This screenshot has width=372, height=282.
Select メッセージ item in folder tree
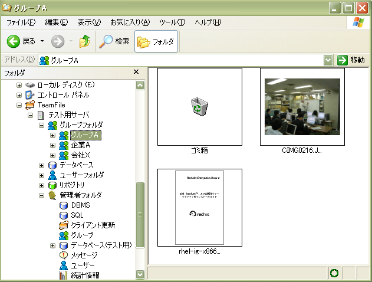click(64, 255)
